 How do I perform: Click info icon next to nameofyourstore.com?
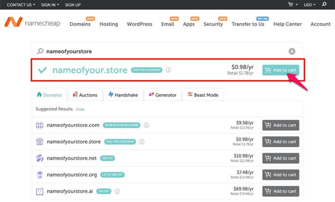pyautogui.click(x=146, y=125)
